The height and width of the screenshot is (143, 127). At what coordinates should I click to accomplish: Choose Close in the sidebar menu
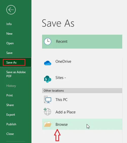tap(10, 134)
